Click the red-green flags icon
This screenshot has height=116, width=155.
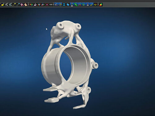31,5
